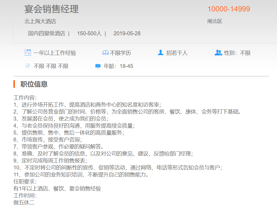Image resolution: width=277 pixels, height=210 pixels.
Task: Click the two-people gender icon
Action: (x=218, y=53)
